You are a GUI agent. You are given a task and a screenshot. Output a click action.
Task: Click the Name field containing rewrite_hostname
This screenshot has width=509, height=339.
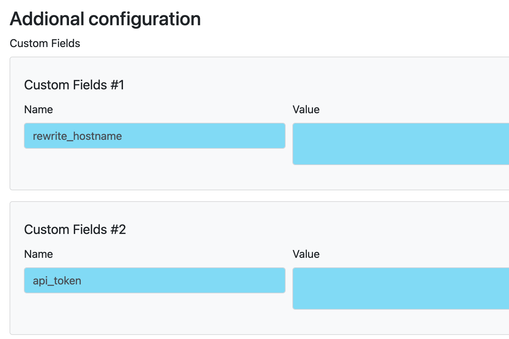point(154,136)
